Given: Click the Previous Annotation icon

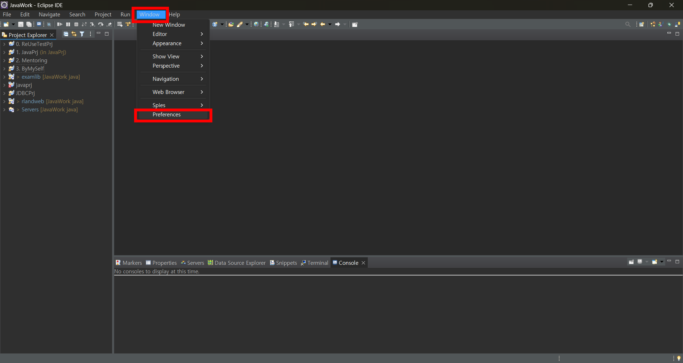Looking at the screenshot, I should tap(291, 24).
